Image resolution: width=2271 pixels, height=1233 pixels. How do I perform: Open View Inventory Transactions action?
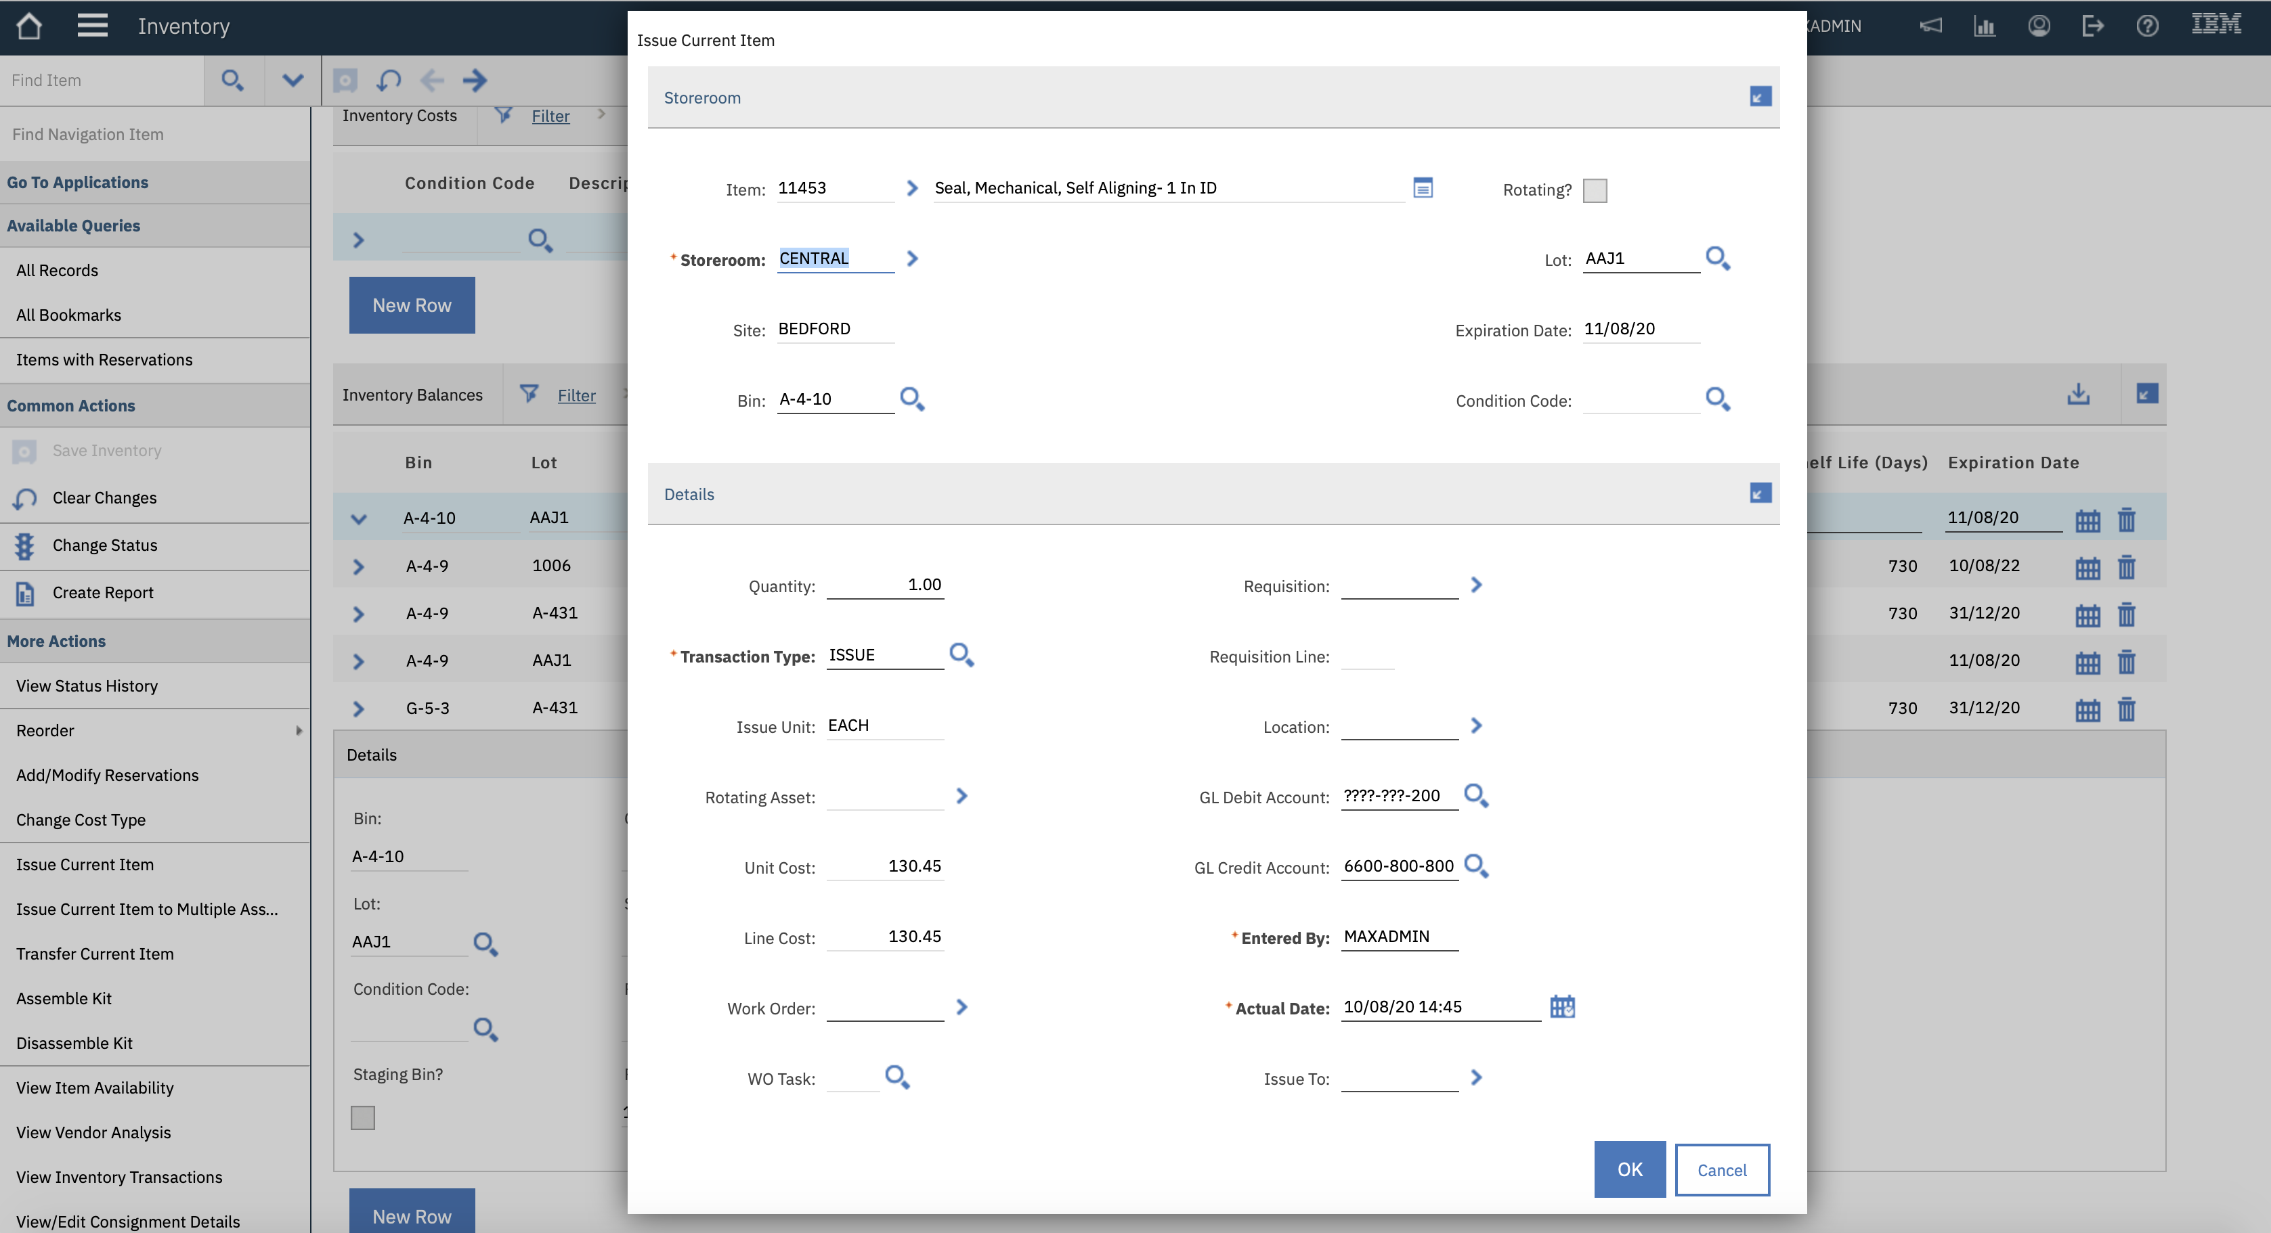click(118, 1177)
